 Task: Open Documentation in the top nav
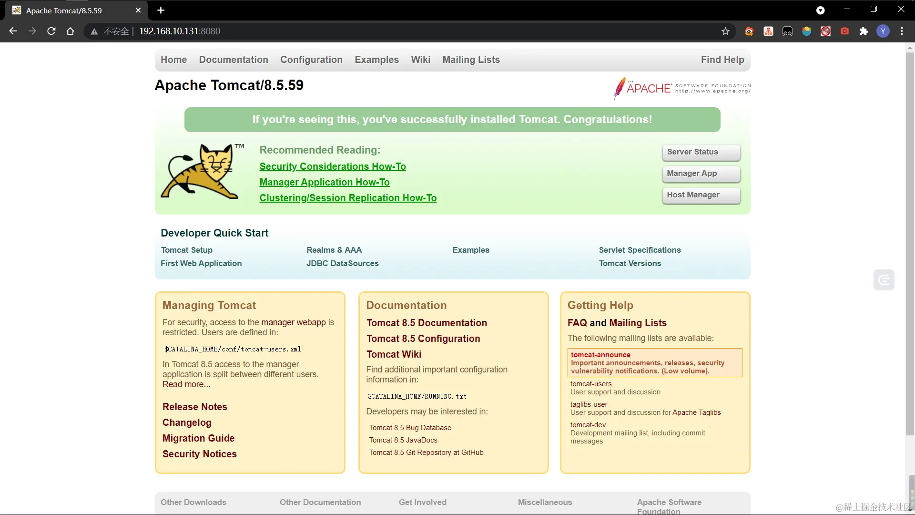[x=234, y=60]
